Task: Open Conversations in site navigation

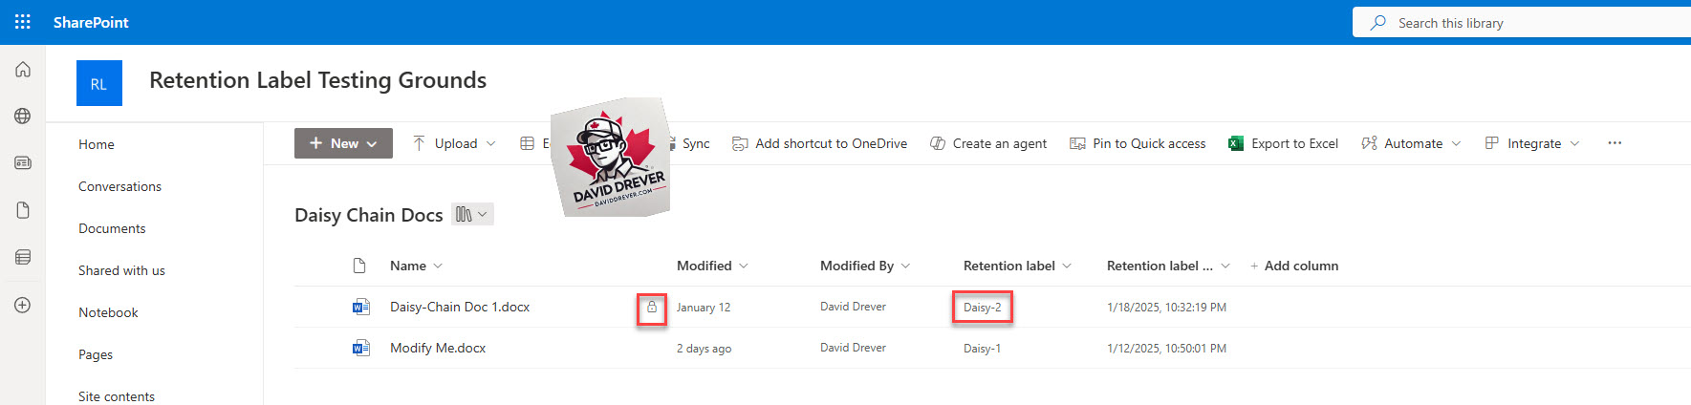Action: 119,186
